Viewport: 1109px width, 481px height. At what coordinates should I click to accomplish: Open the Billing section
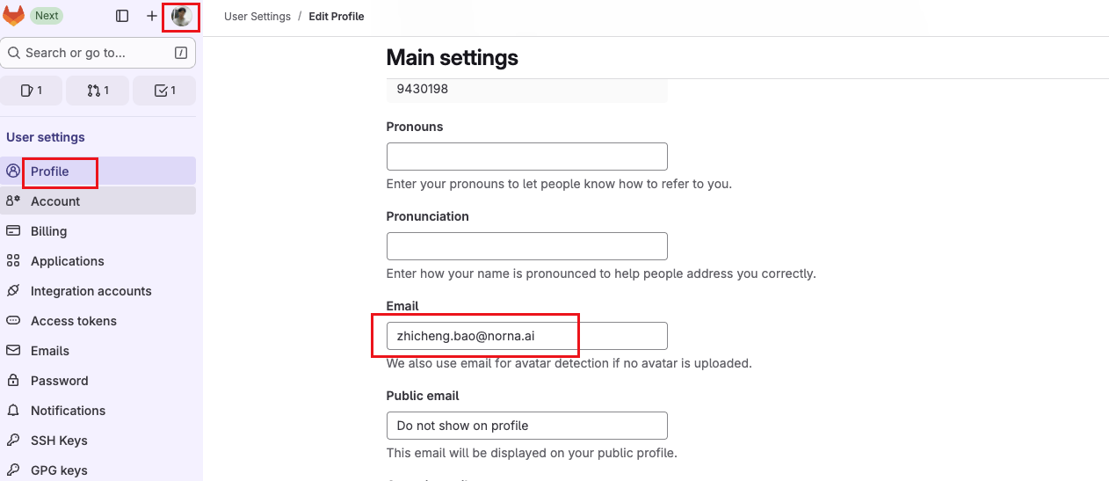click(49, 231)
